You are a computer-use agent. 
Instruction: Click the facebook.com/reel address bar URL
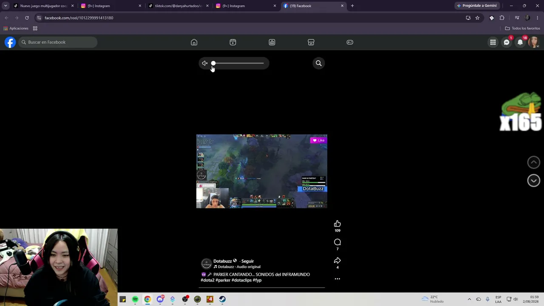point(79,18)
